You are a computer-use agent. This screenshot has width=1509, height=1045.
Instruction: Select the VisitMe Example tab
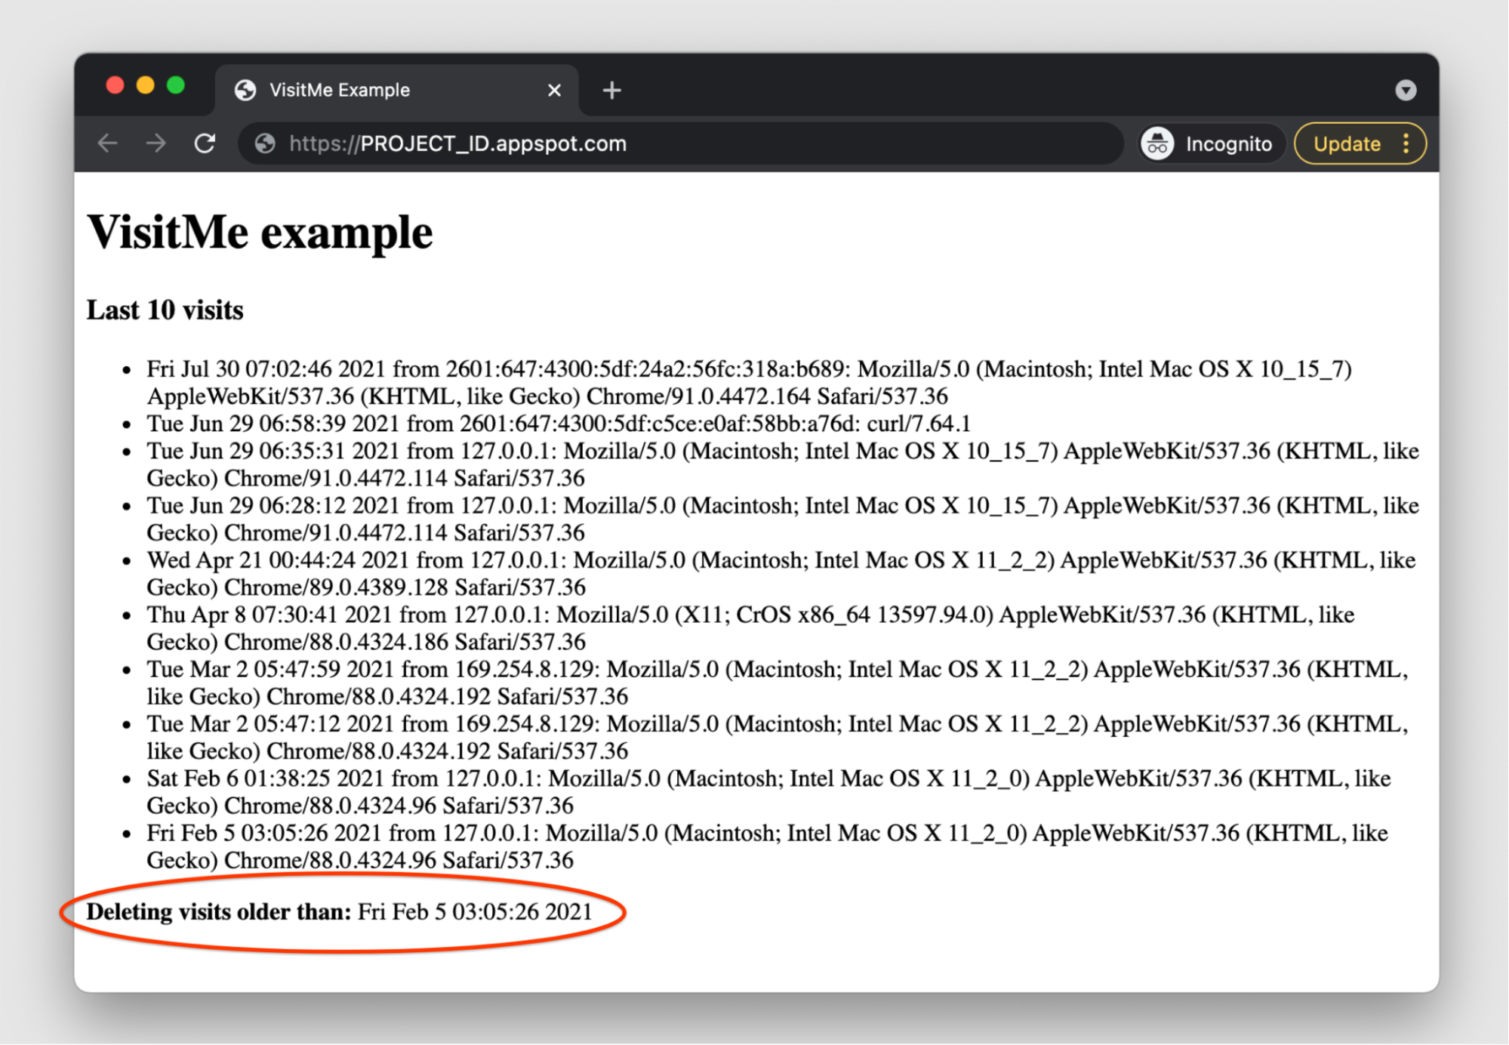pos(397,91)
